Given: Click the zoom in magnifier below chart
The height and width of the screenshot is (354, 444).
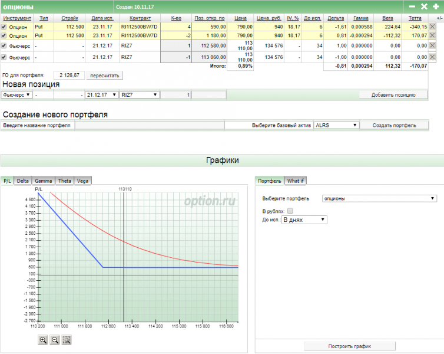Looking at the screenshot, I should tap(43, 339).
